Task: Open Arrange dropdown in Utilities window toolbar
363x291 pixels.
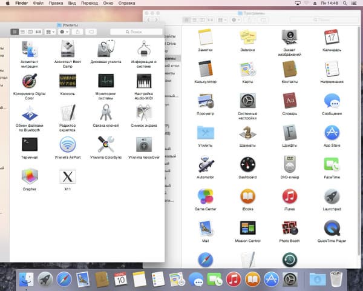Action: 50,32
